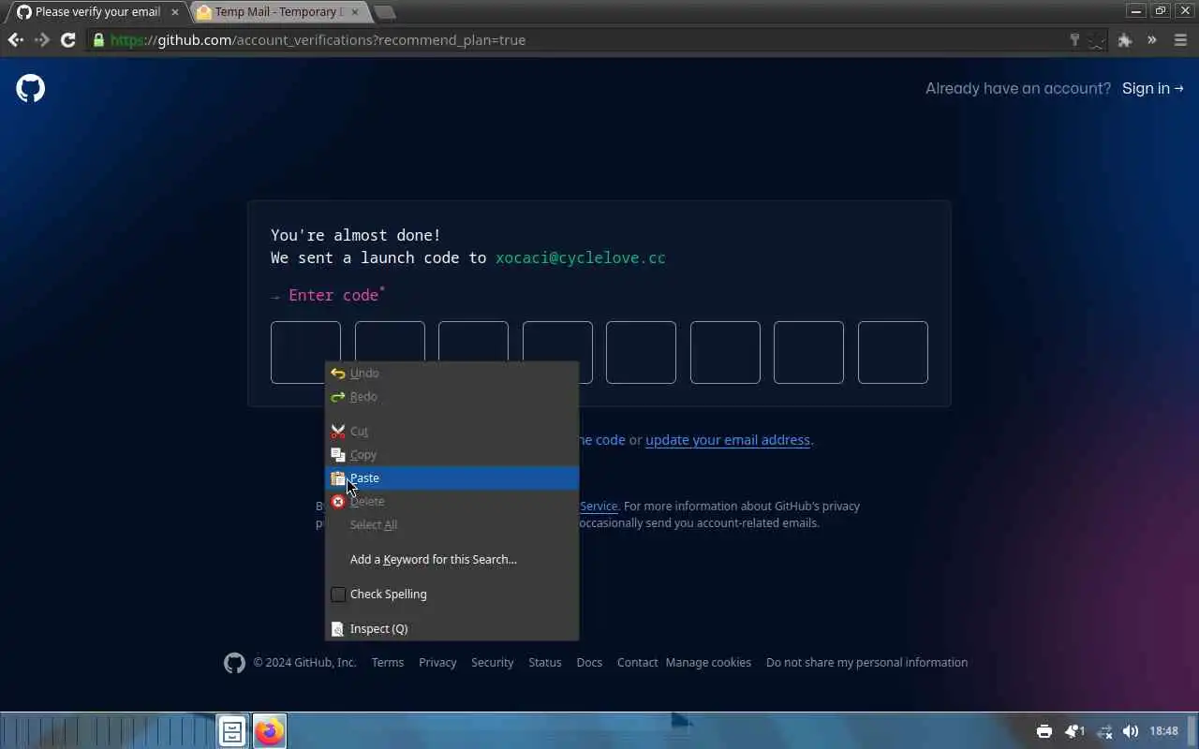This screenshot has width=1199, height=749.
Task: Choose Redo in the context menu
Action: [451, 397]
